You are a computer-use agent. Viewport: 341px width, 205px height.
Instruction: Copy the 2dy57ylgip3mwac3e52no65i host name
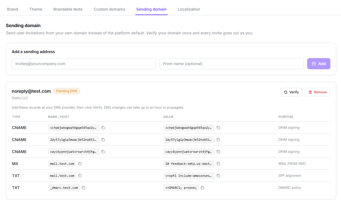tap(103, 140)
